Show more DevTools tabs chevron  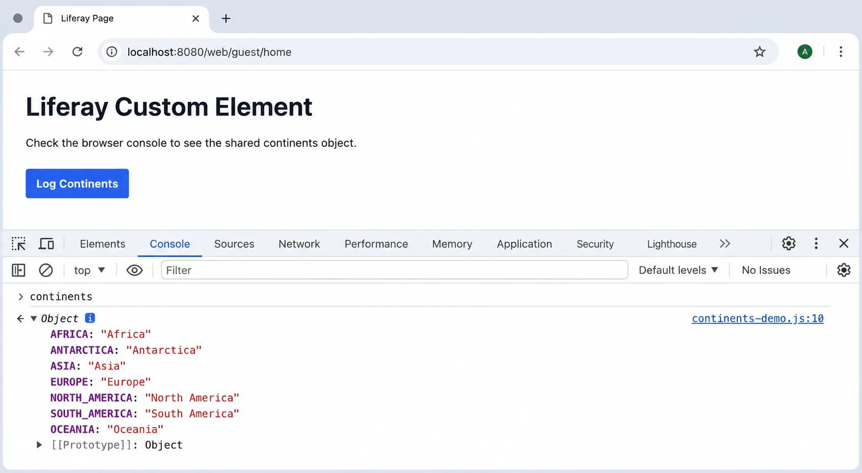pos(725,244)
